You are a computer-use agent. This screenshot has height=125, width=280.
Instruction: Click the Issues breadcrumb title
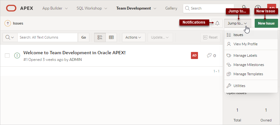(18, 23)
